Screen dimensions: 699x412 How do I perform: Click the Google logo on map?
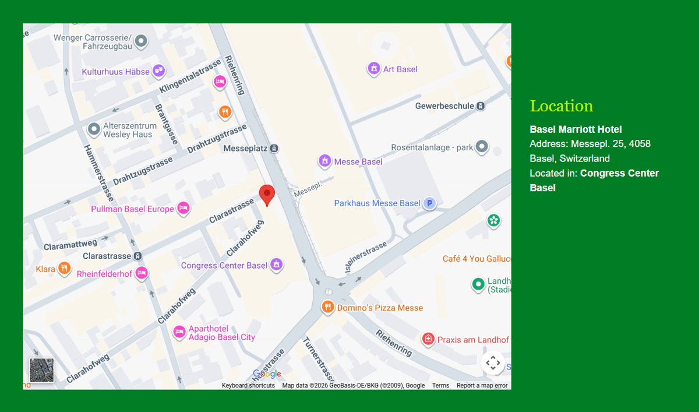click(267, 374)
